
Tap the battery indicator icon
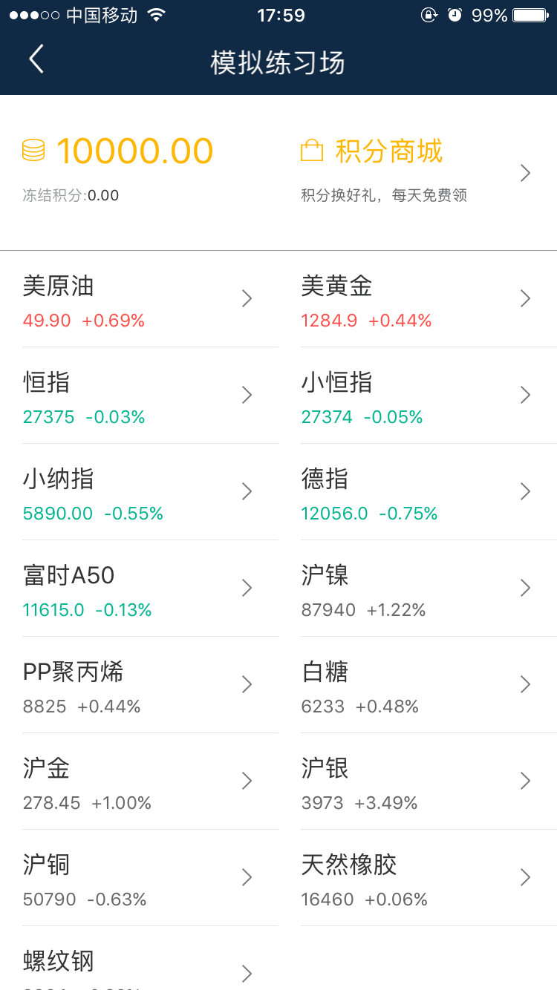(531, 15)
